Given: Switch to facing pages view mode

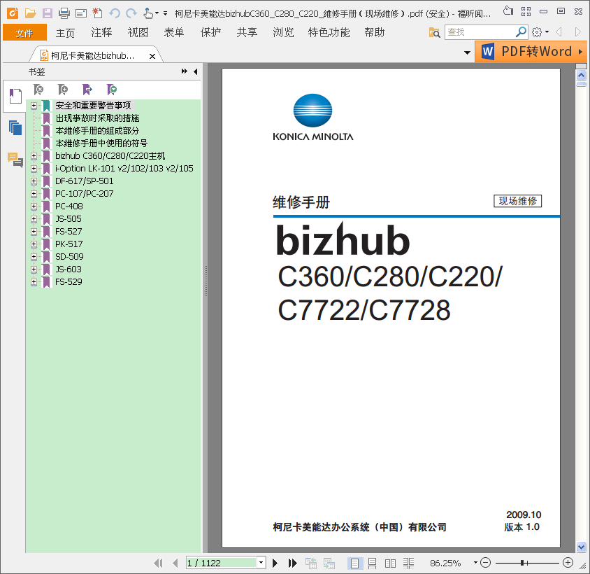Looking at the screenshot, I should (x=390, y=563).
